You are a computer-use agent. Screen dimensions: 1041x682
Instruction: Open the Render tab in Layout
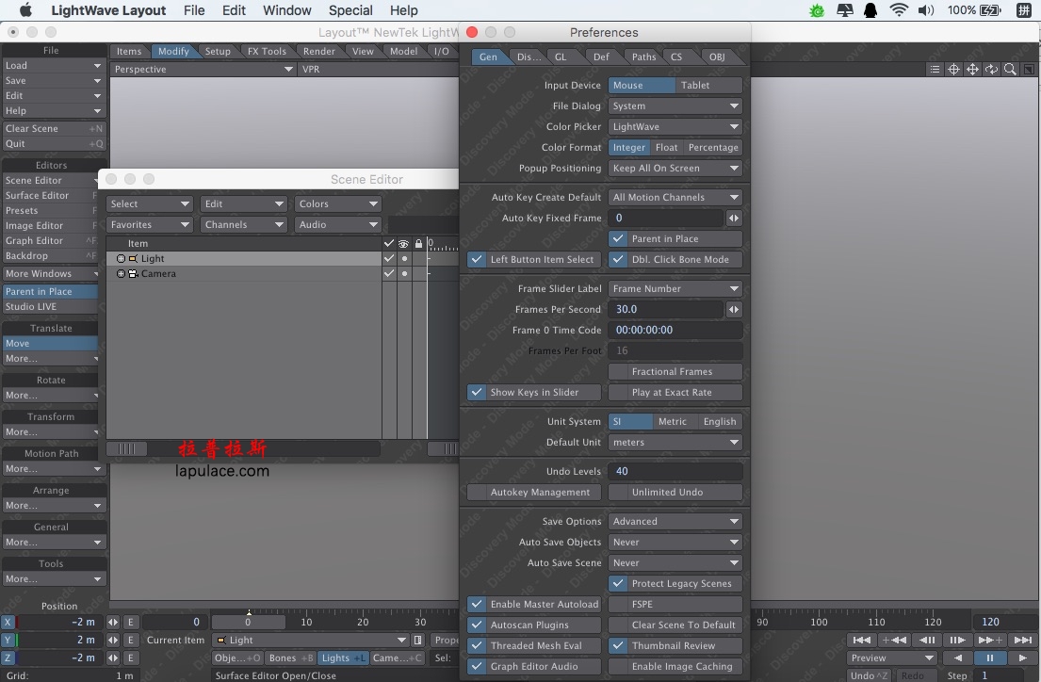click(x=319, y=51)
